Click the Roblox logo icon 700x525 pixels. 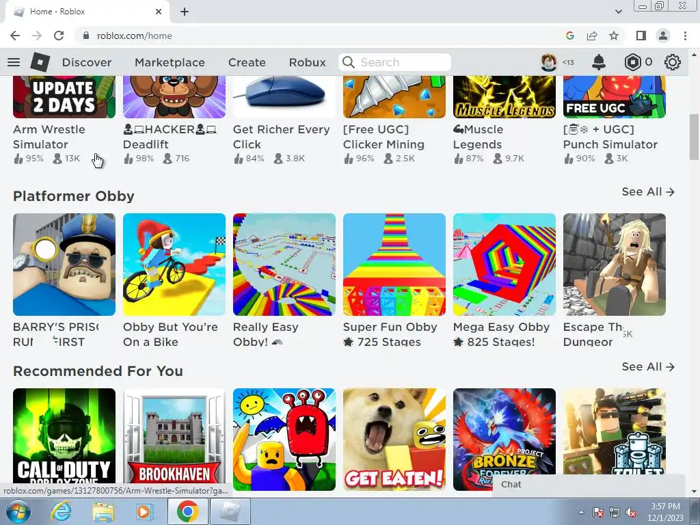pos(40,62)
